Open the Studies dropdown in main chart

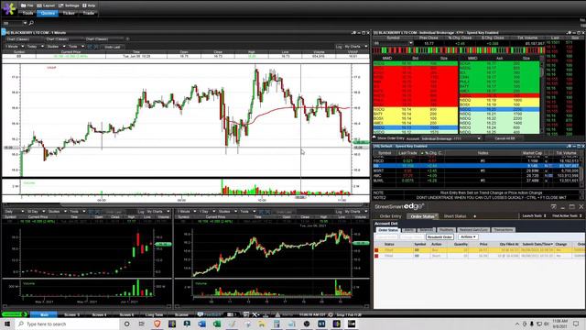tap(56, 47)
